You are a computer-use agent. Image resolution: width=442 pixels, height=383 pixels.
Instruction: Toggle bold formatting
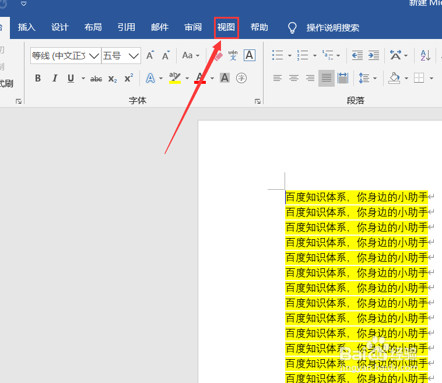38,78
